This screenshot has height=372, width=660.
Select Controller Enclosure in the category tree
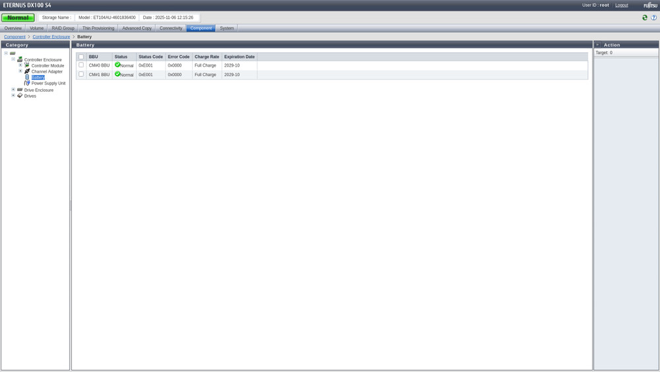(x=43, y=60)
